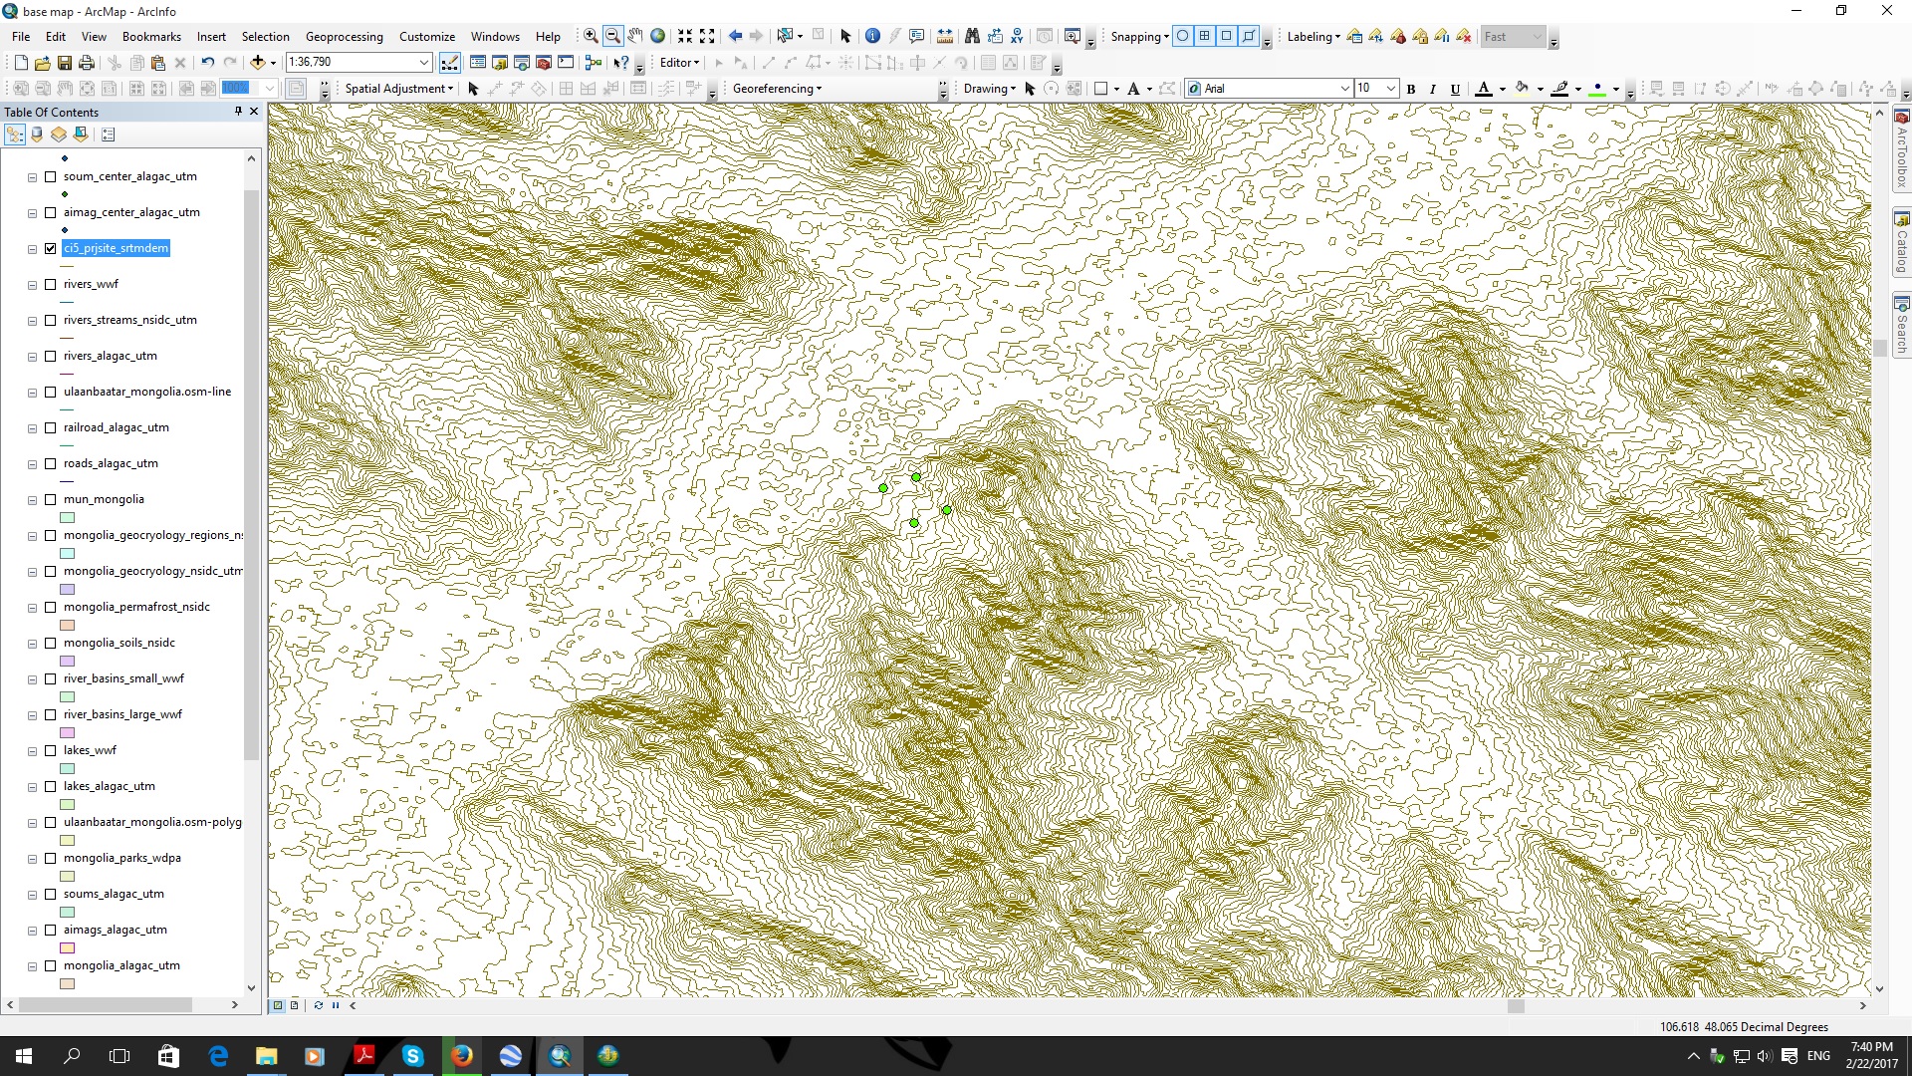Open the Bookmarks menu

[x=151, y=37]
